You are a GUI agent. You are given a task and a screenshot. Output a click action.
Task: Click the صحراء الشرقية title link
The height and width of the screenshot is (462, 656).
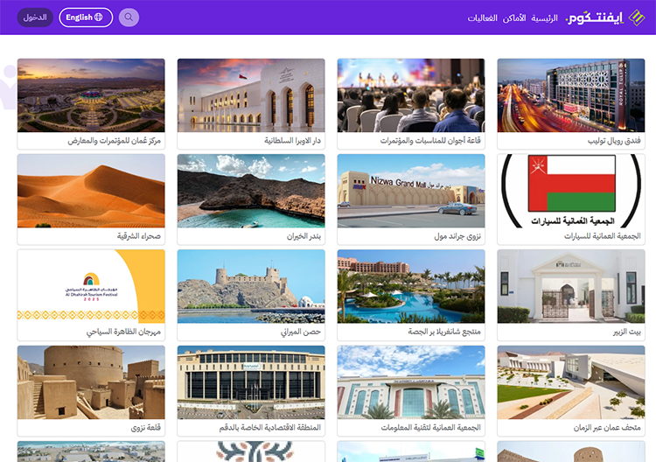click(x=139, y=236)
